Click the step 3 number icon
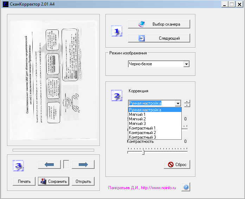 [x=18, y=165]
